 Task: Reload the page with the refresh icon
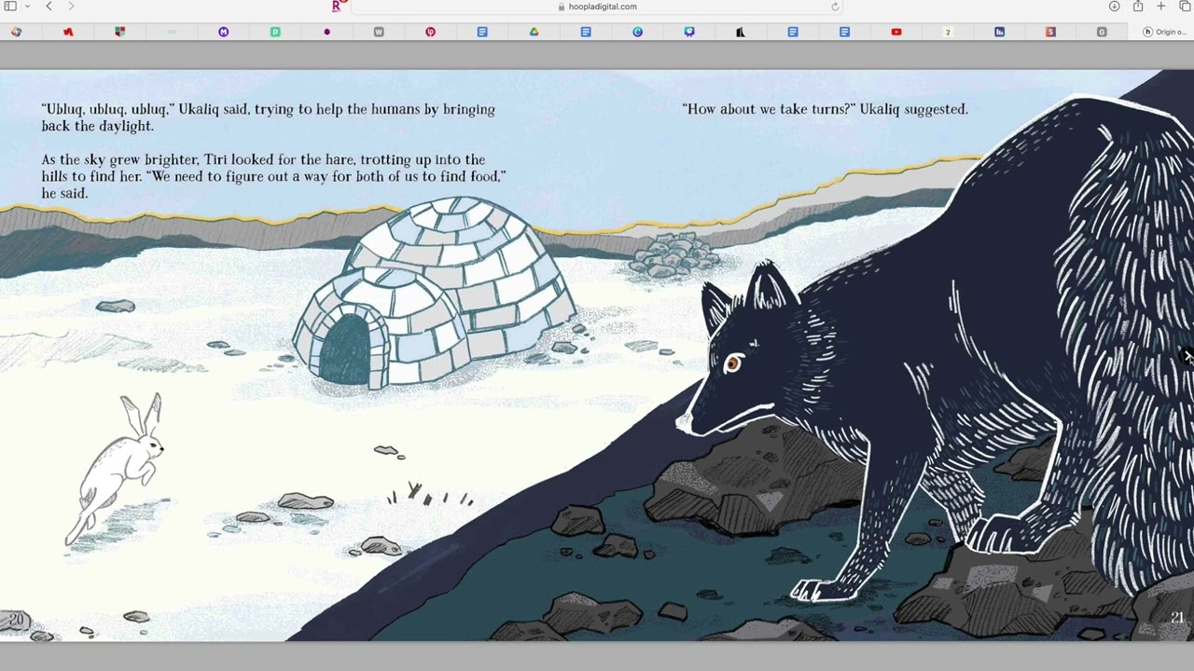(835, 7)
